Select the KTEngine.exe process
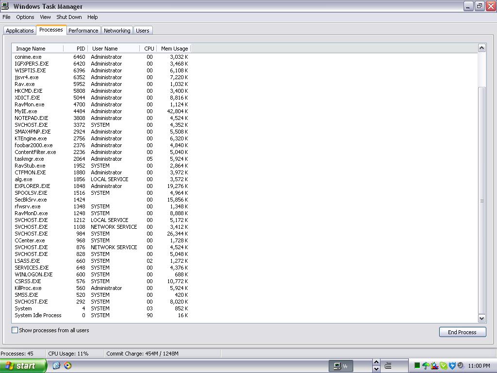Image resolution: width=497 pixels, height=373 pixels. coord(101,138)
